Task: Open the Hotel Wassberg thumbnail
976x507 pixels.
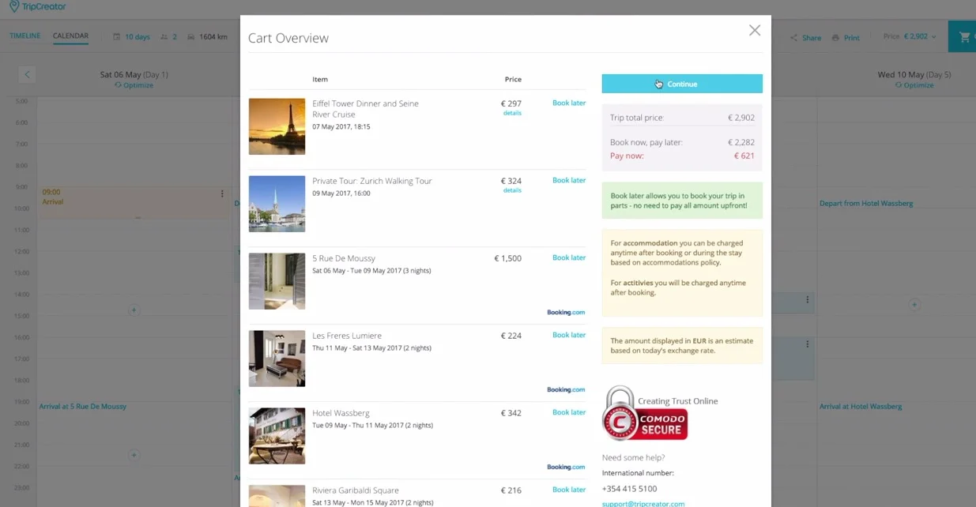Action: (x=277, y=436)
